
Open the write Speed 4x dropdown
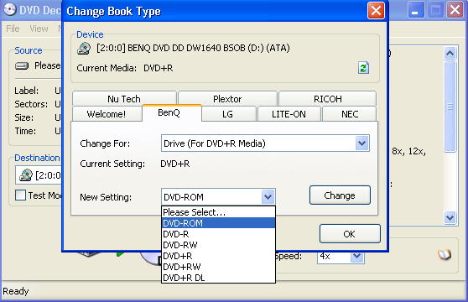pyautogui.click(x=356, y=257)
